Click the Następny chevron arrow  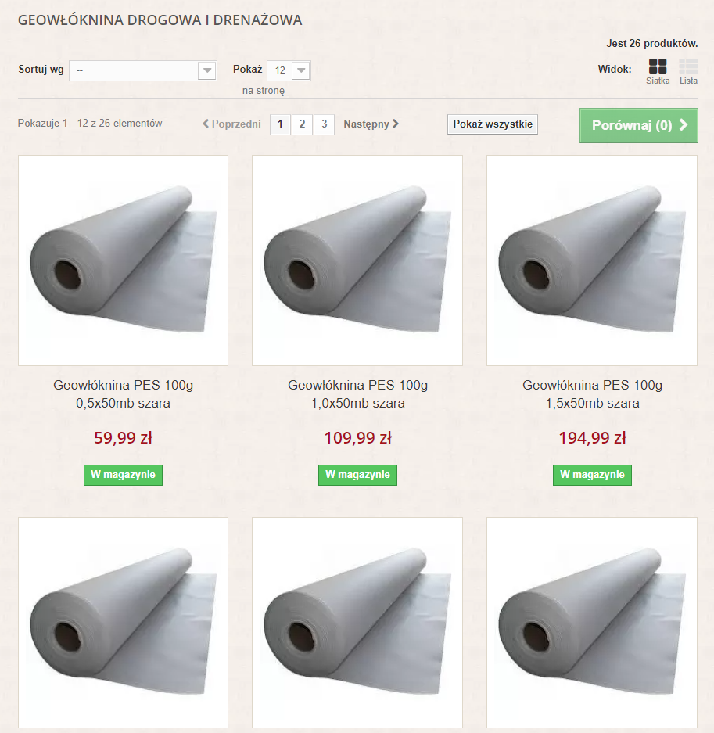pyautogui.click(x=396, y=124)
